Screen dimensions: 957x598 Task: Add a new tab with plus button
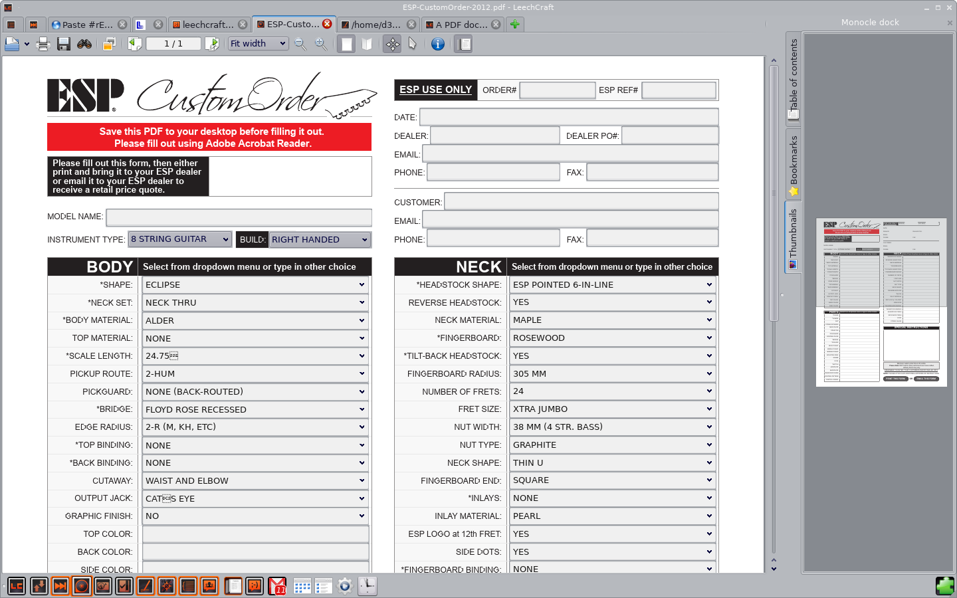[514, 25]
